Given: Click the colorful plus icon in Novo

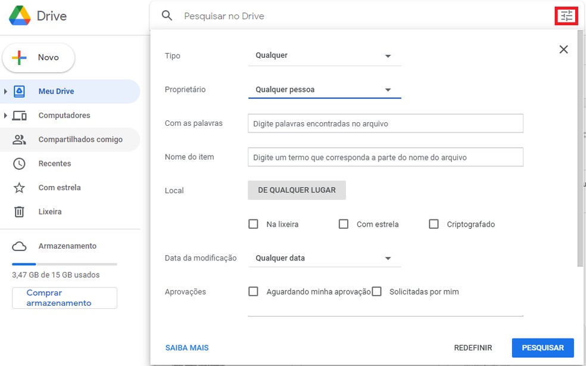Looking at the screenshot, I should (x=19, y=58).
